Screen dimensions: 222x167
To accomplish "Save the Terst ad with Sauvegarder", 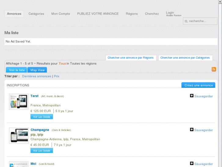I will [x=203, y=96].
